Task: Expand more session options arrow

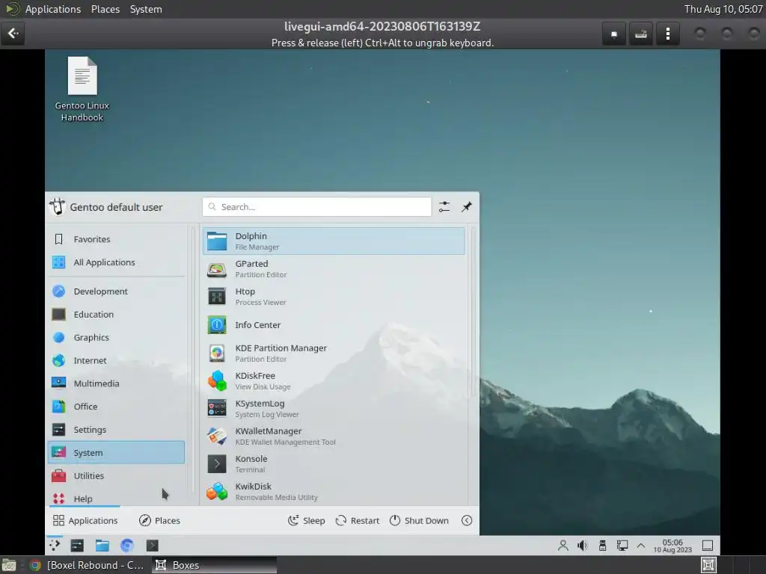Action: coord(467,520)
